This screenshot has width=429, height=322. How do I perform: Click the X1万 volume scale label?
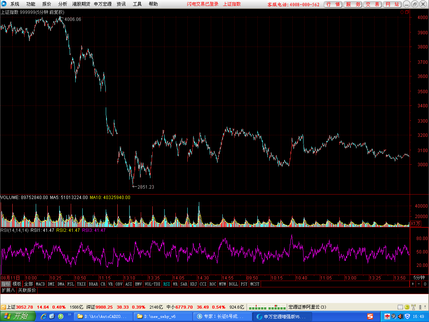[x=415, y=224]
